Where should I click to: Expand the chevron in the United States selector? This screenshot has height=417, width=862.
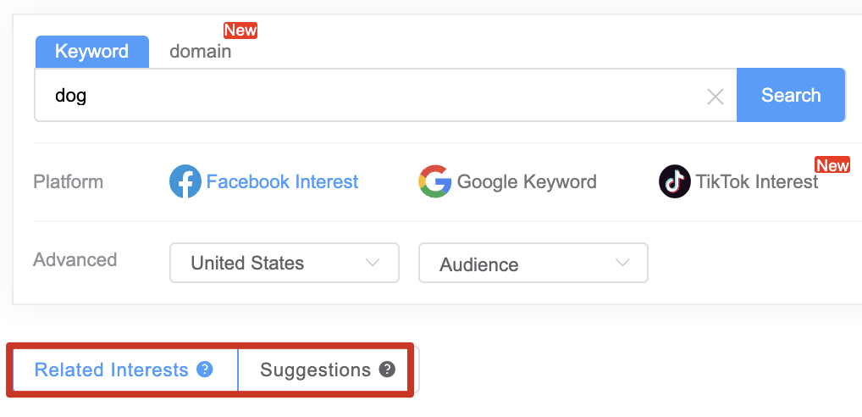[373, 263]
